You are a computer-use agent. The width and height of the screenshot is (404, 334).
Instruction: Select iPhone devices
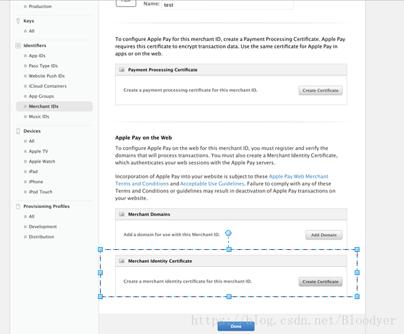[36, 182]
